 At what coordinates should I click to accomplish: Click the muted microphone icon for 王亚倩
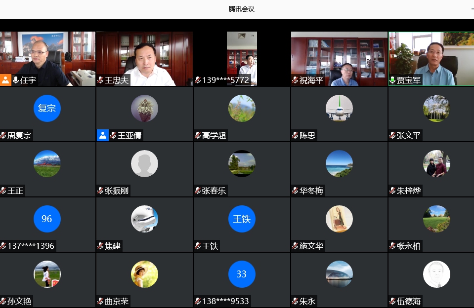tap(113, 135)
